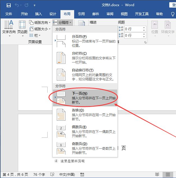Open the paragraph settings dialog launcher
The image size is (176, 178).
click(145, 42)
